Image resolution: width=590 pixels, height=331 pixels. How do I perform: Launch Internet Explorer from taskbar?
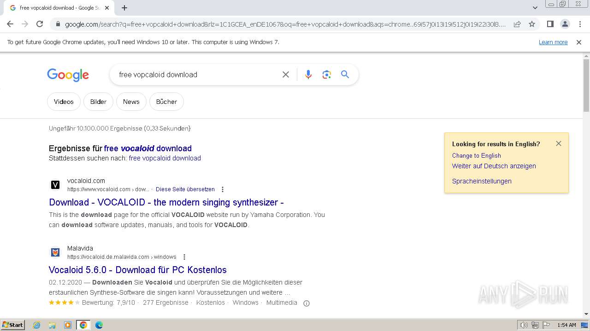pos(37,325)
